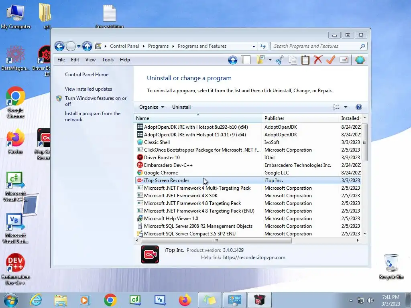Show hidden tray icons arrow
The image size is (411, 308).
click(x=351, y=300)
